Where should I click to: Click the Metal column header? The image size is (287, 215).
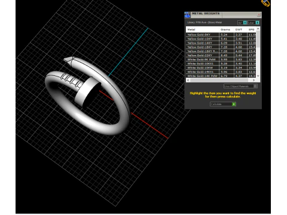(x=203, y=29)
